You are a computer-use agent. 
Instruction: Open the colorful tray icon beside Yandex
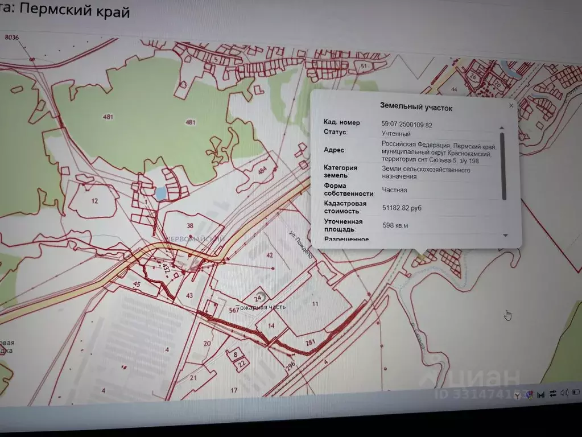click(530, 395)
